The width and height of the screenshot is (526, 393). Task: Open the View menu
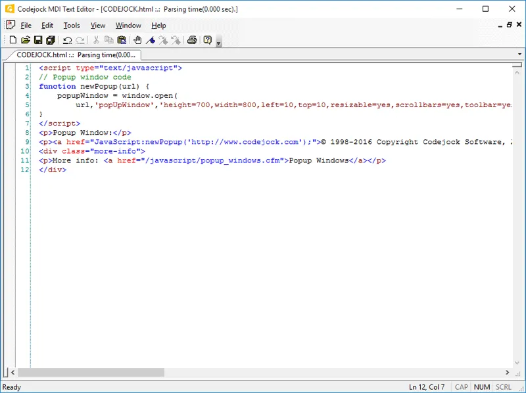point(97,26)
